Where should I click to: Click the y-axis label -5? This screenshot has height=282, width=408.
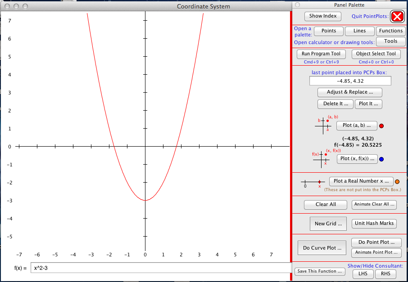(x=9, y=237)
